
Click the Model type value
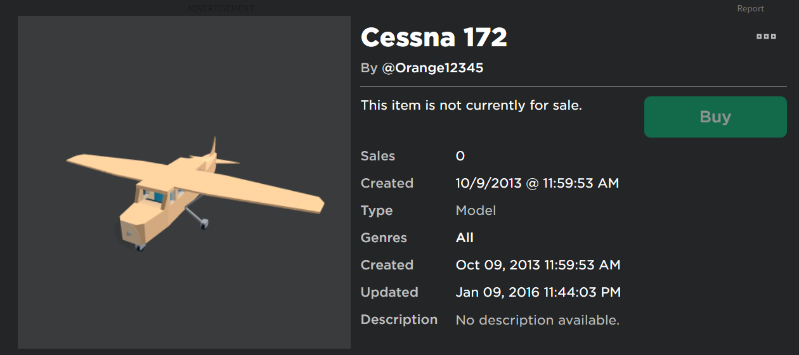click(476, 210)
